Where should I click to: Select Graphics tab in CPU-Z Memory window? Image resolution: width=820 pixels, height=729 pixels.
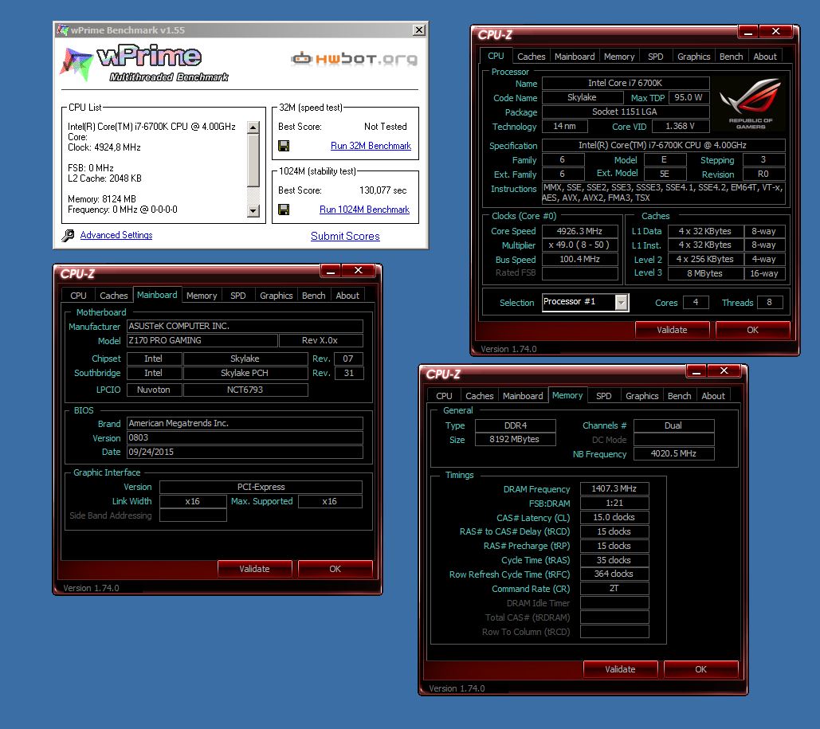[x=642, y=396]
